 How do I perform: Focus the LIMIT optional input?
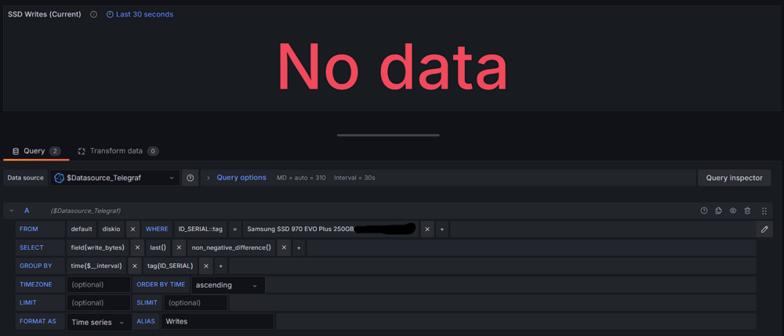(99, 303)
